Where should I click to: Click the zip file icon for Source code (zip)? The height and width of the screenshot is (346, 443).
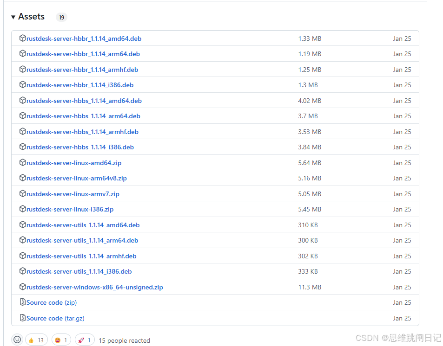[x=23, y=302]
